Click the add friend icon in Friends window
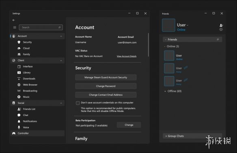This screenshot has height=153, width=237. click(x=221, y=25)
